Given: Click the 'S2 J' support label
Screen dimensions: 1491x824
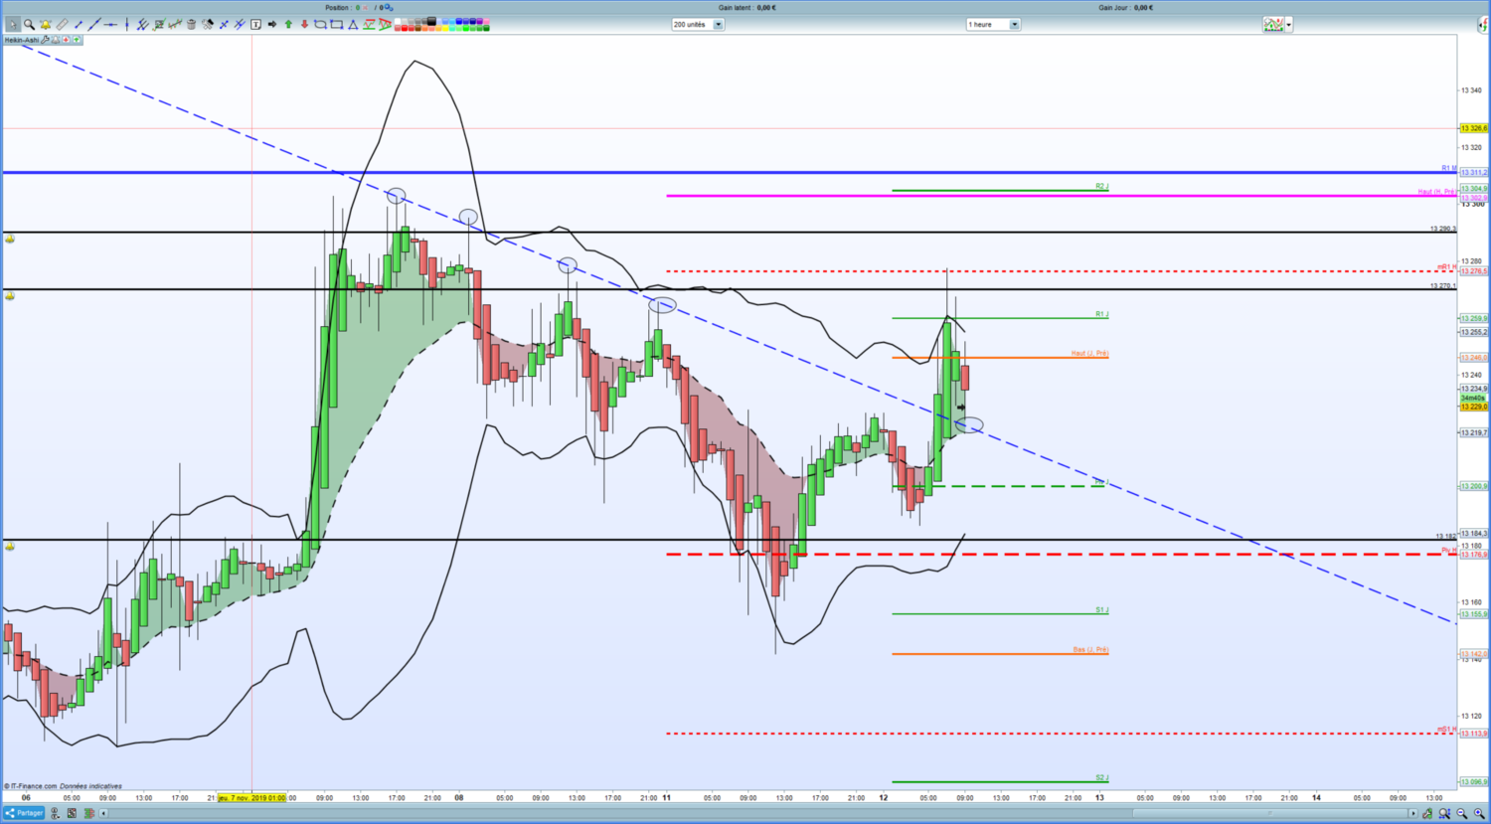Looking at the screenshot, I should point(1101,777).
